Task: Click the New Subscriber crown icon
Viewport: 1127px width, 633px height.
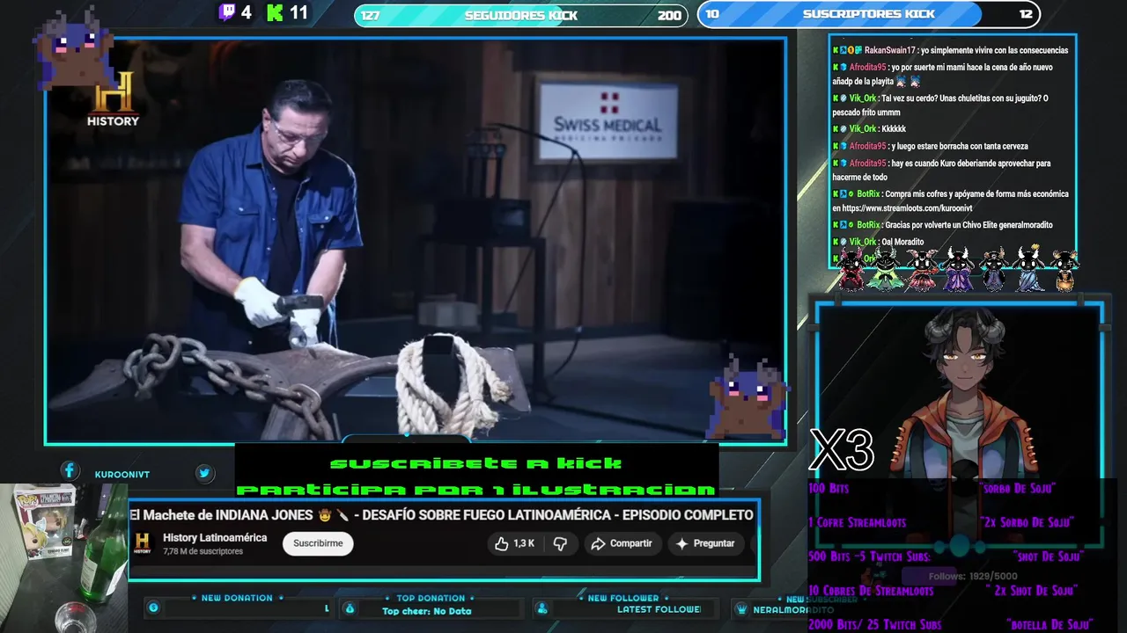Action: pyautogui.click(x=741, y=609)
